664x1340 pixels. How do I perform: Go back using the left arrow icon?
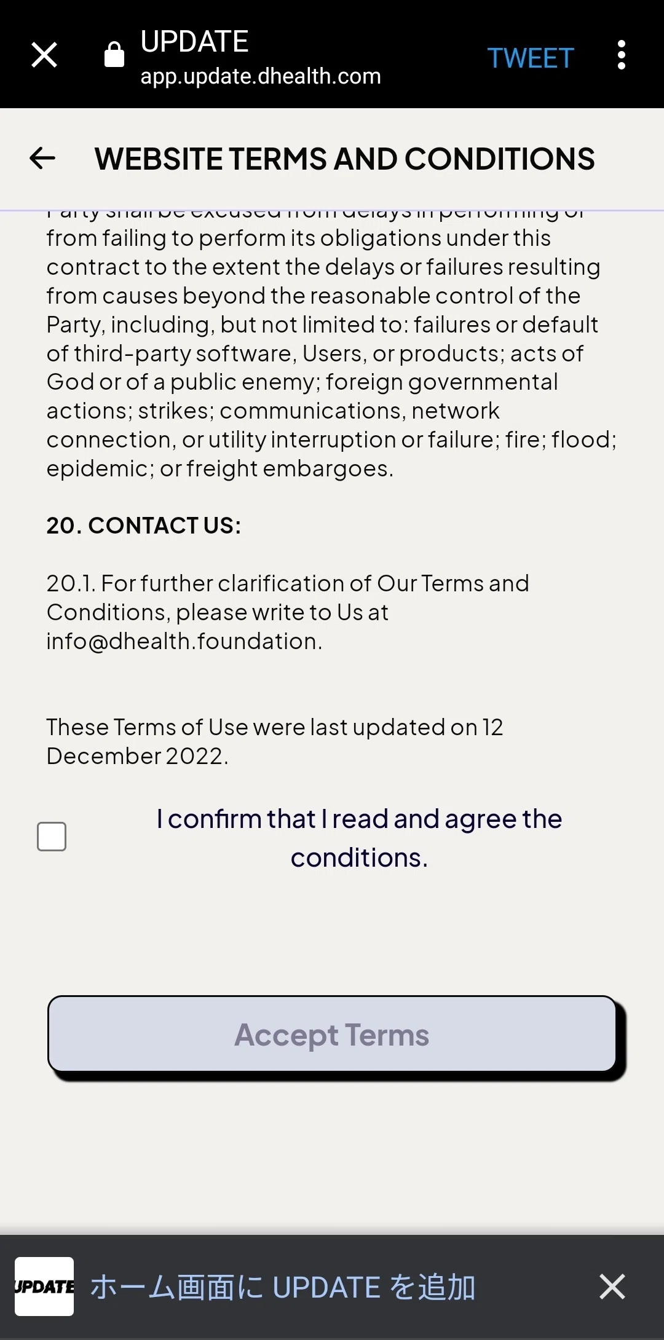[x=42, y=159]
